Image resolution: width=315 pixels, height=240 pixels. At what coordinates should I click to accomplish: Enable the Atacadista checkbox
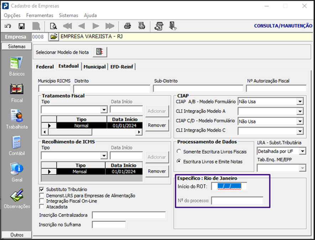click(x=42, y=207)
